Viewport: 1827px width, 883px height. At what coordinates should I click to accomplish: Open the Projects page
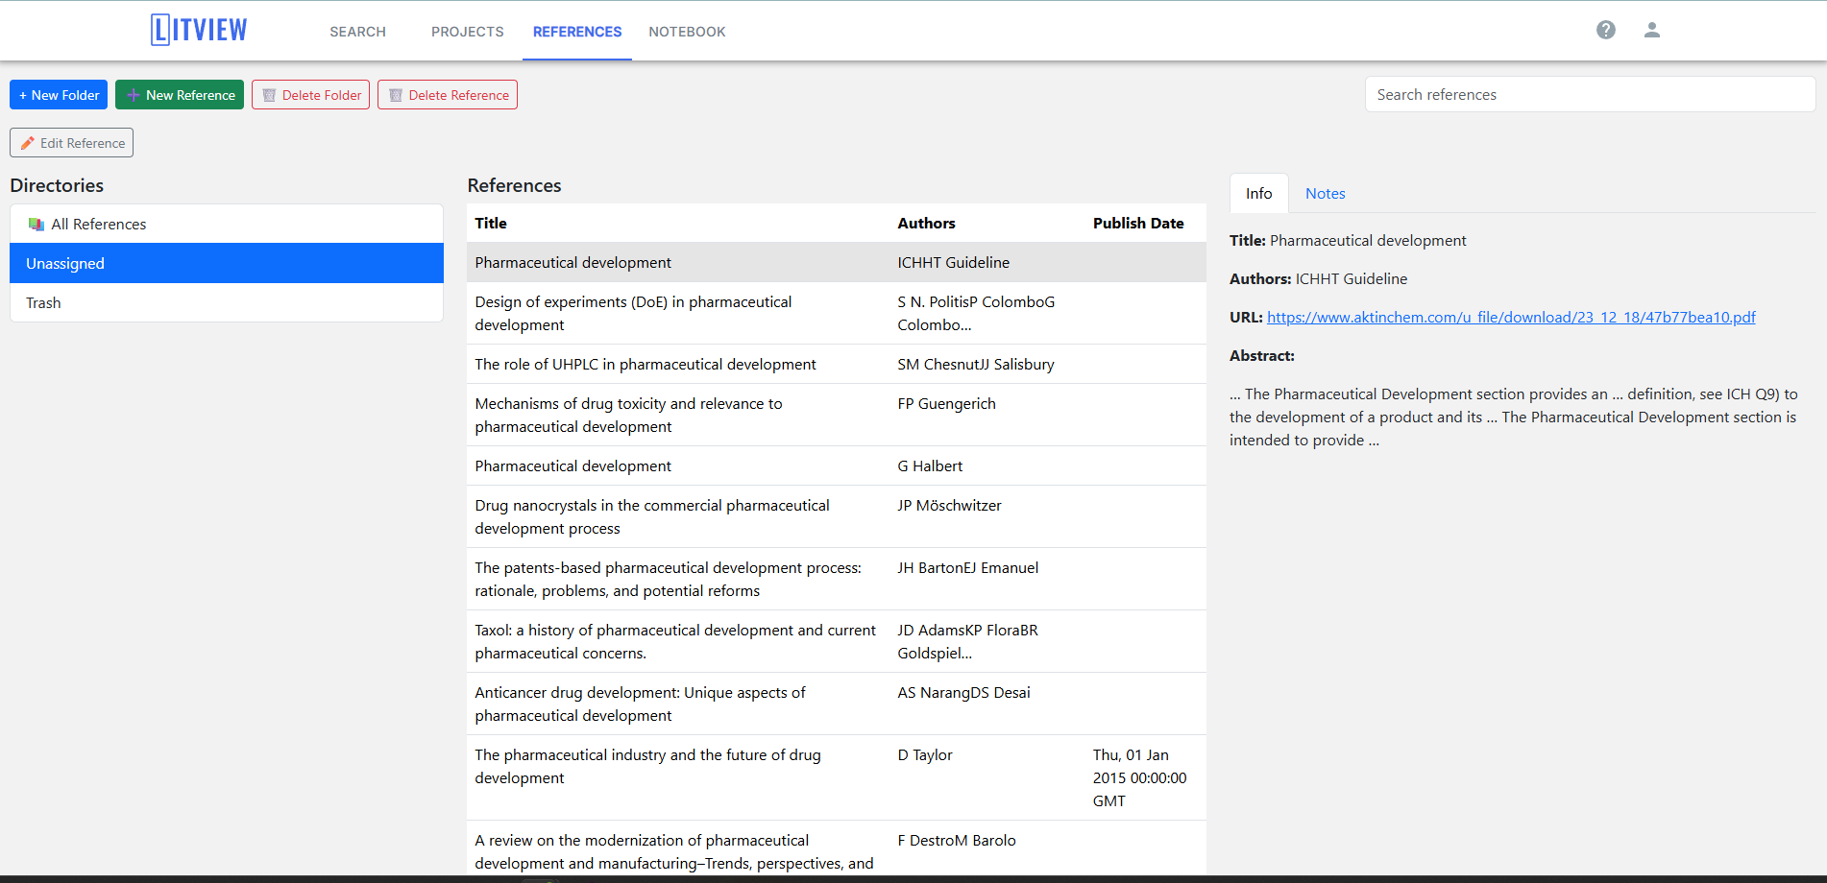click(x=467, y=32)
